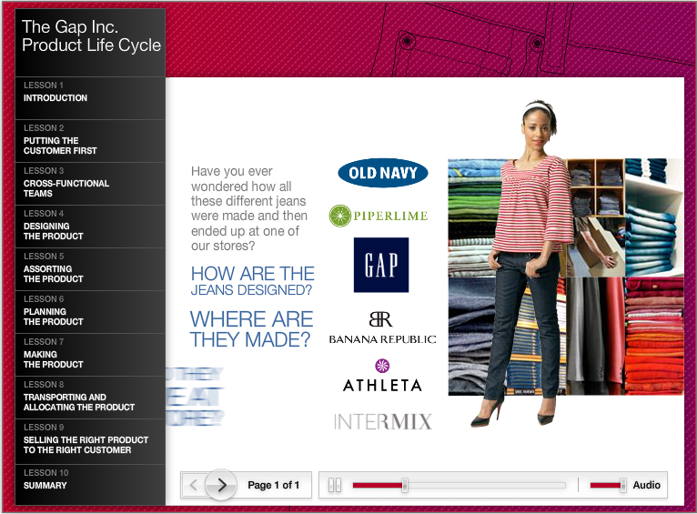Viewport: 697px width, 514px height.
Task: Click the Piperlime logo
Action: pyautogui.click(x=379, y=216)
